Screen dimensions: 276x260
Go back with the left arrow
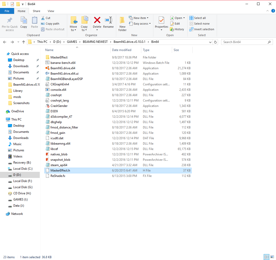tap(5, 42)
